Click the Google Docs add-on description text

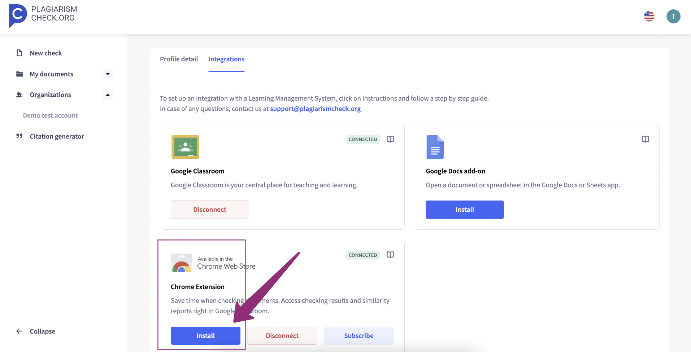(x=523, y=185)
